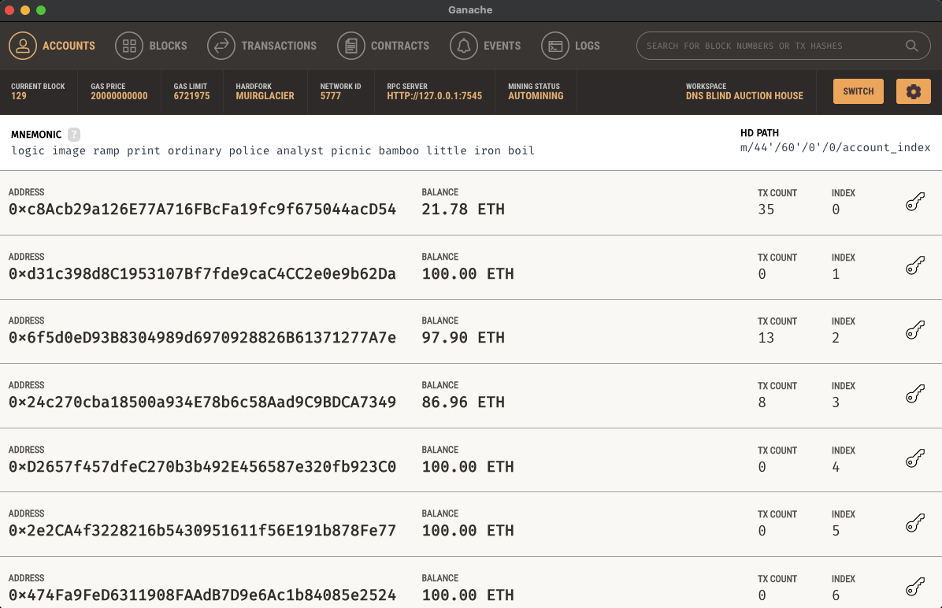Close the Ganache window with the red button
The width and height of the screenshot is (942, 608).
9,10
